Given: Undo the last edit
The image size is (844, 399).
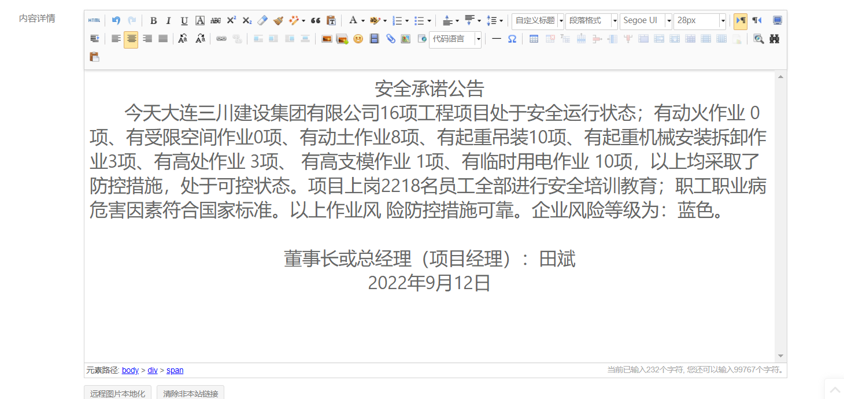Looking at the screenshot, I should click(x=116, y=20).
